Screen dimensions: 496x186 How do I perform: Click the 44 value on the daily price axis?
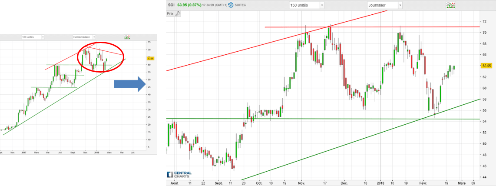pyautogui.click(x=484, y=177)
